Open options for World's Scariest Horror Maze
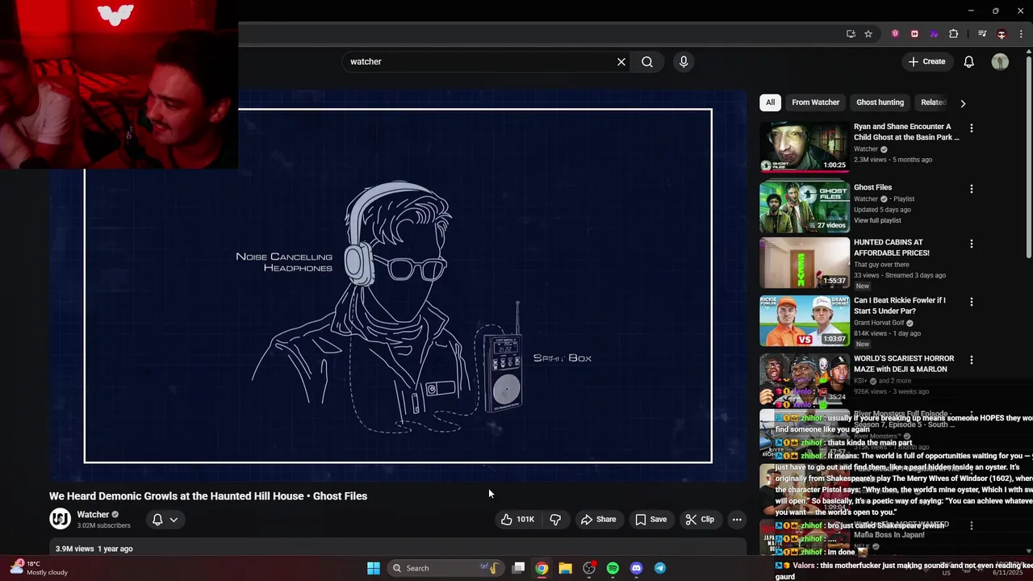 tap(972, 360)
